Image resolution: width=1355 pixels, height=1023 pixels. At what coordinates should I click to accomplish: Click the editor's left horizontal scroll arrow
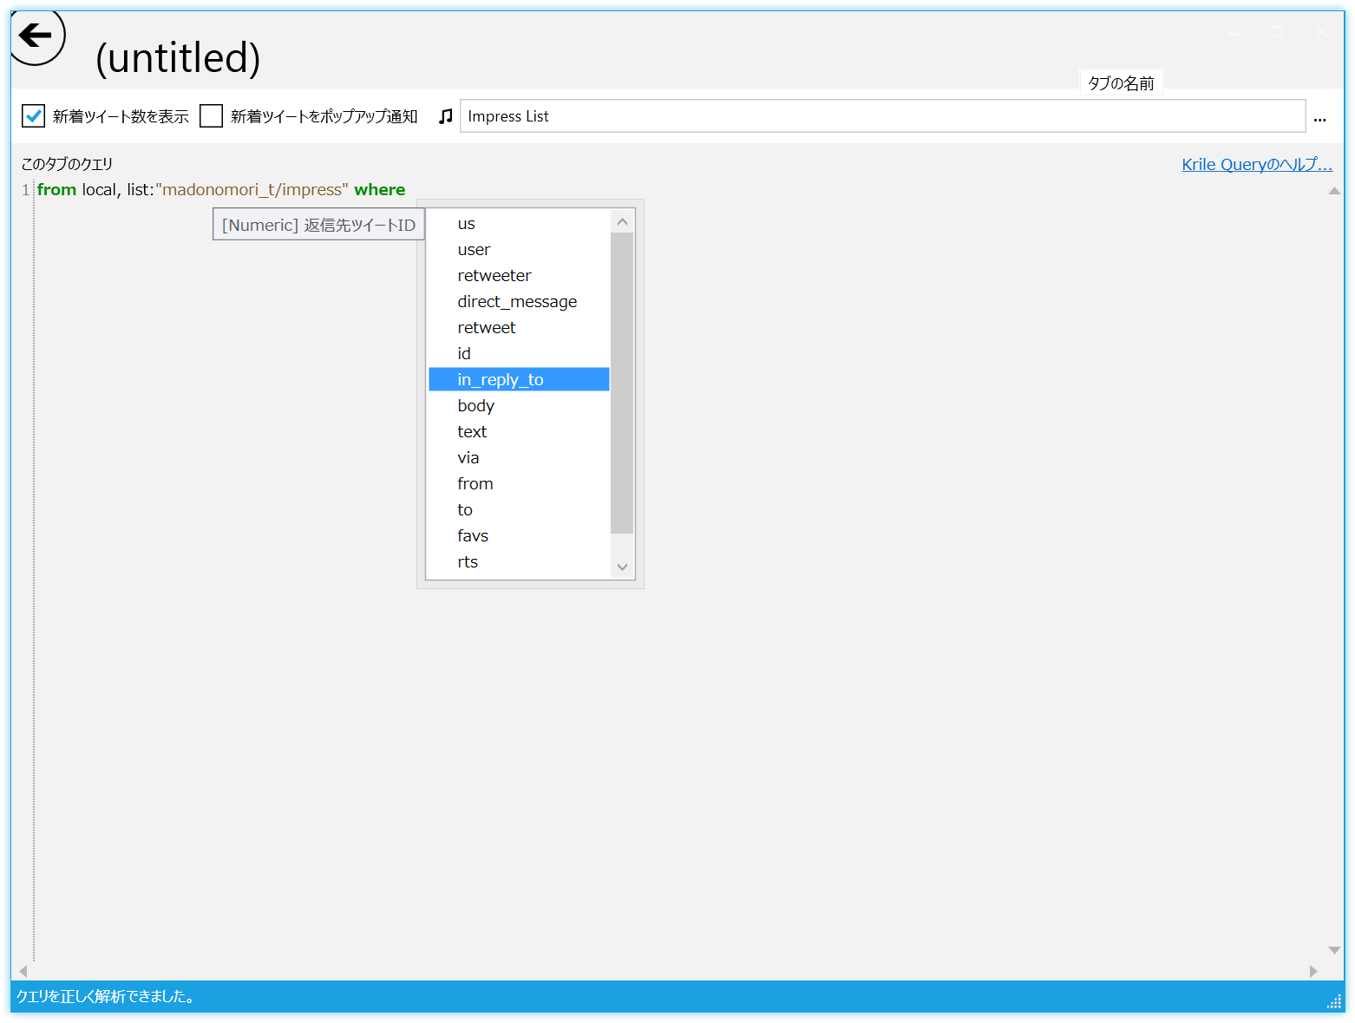23,972
